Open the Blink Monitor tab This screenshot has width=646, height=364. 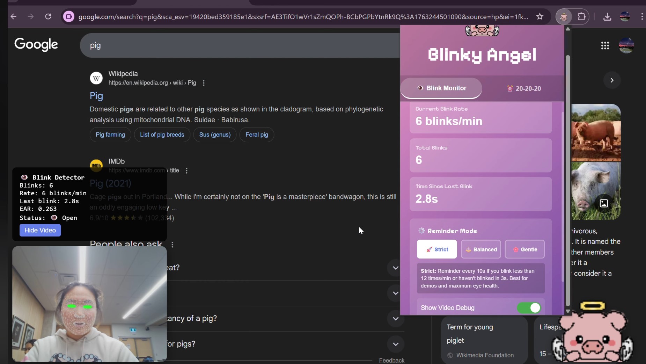pyautogui.click(x=442, y=88)
